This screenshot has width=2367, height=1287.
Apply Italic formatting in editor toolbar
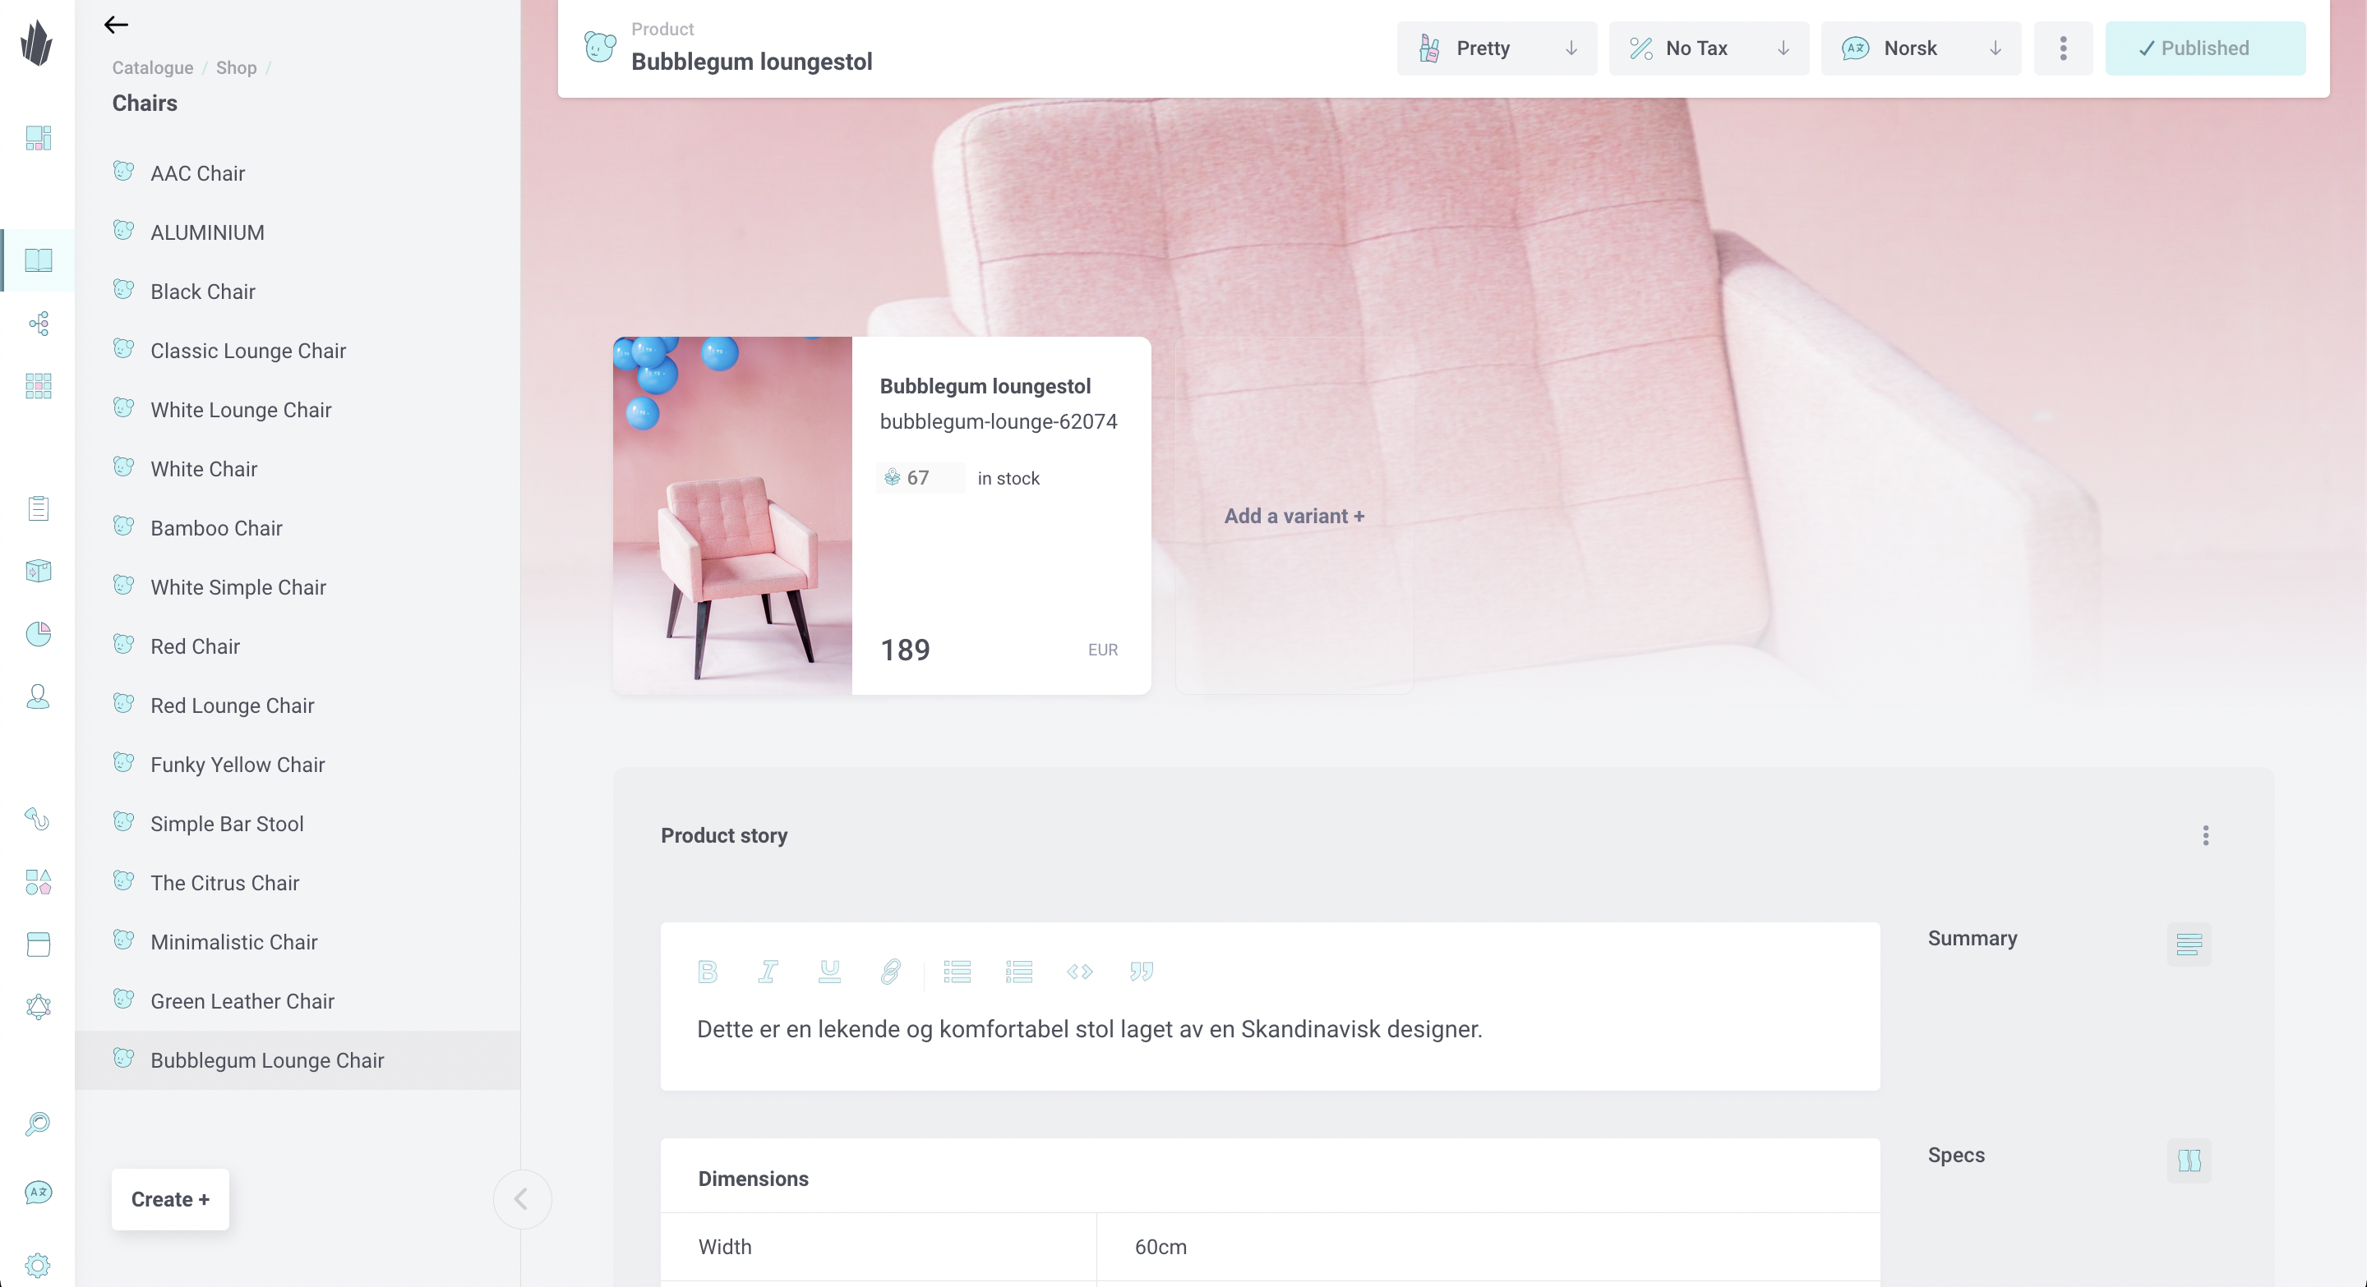tap(768, 972)
